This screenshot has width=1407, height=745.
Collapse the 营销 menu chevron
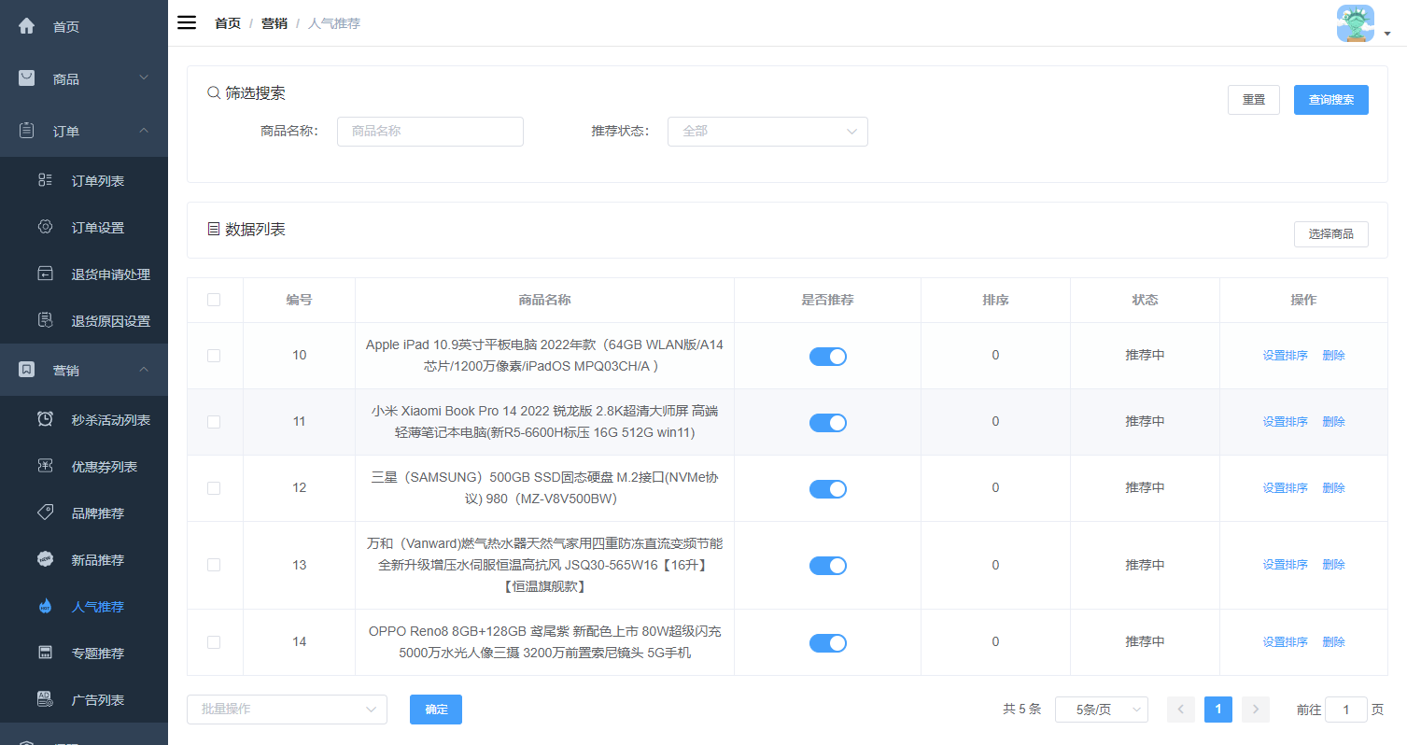(144, 370)
